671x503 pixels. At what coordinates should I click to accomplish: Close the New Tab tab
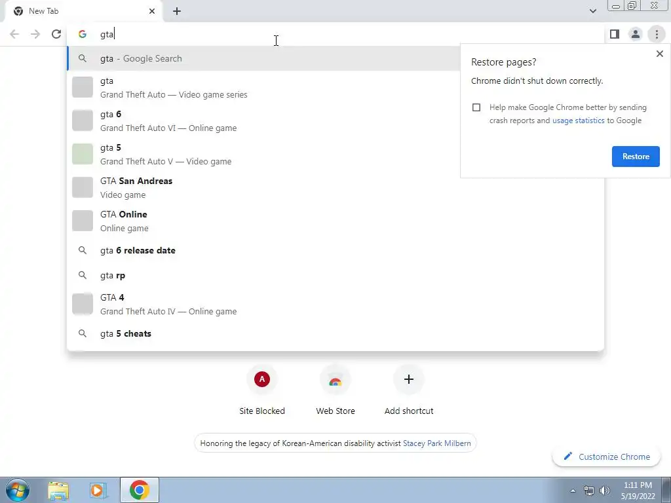(152, 11)
